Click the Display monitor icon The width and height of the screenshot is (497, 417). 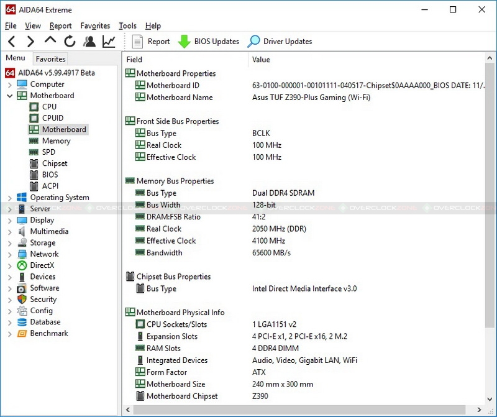pyautogui.click(x=22, y=220)
